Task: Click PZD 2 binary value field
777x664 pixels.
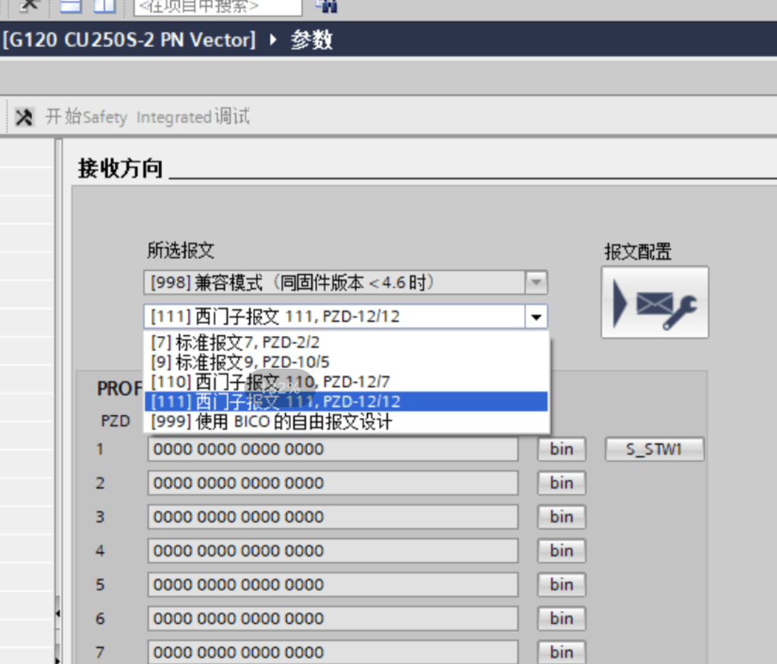Action: pyautogui.click(x=333, y=483)
